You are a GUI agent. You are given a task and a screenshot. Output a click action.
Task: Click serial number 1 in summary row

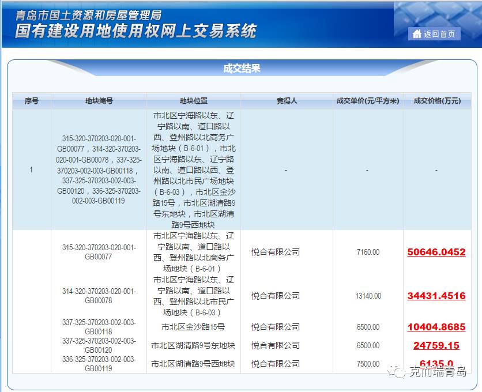point(31,169)
